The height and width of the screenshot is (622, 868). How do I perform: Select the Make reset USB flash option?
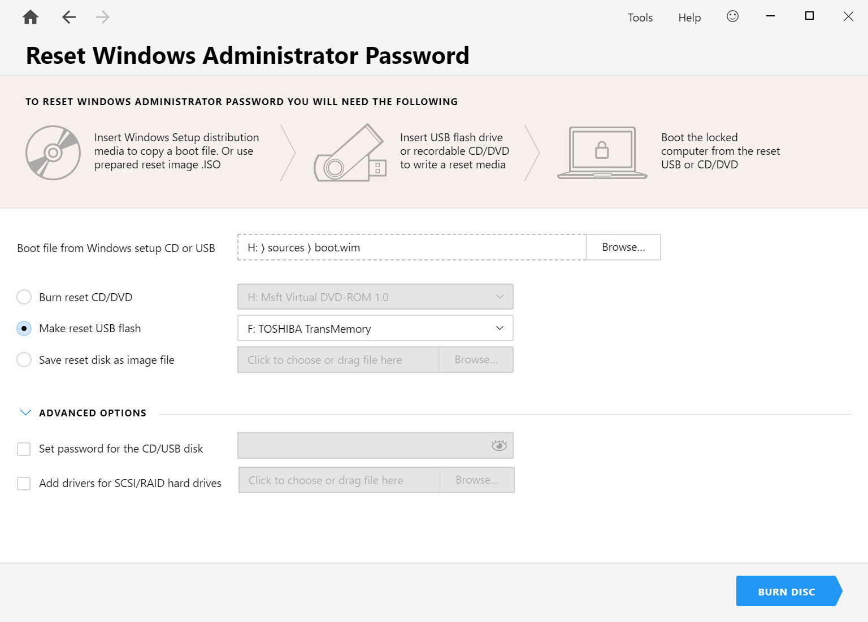tap(24, 328)
